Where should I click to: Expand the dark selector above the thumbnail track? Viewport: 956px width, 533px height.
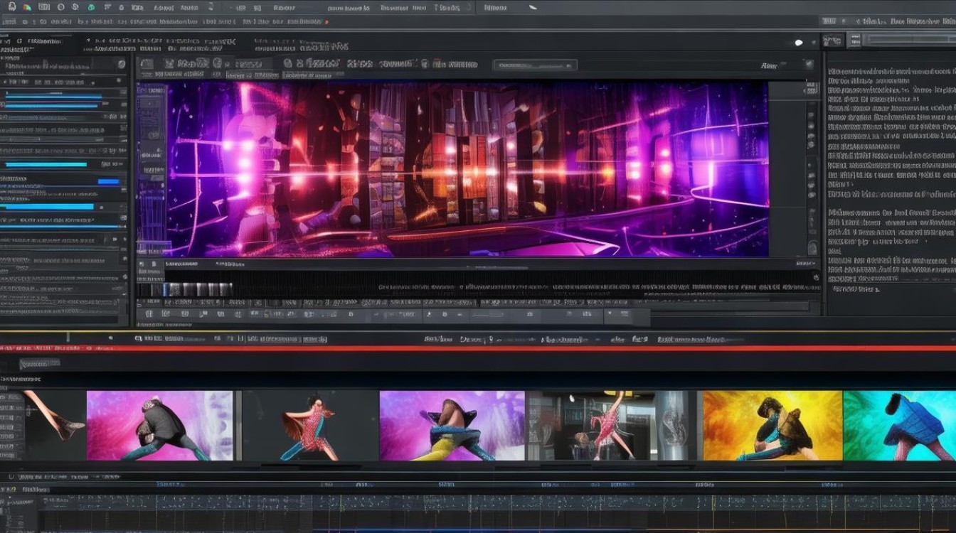(38, 365)
